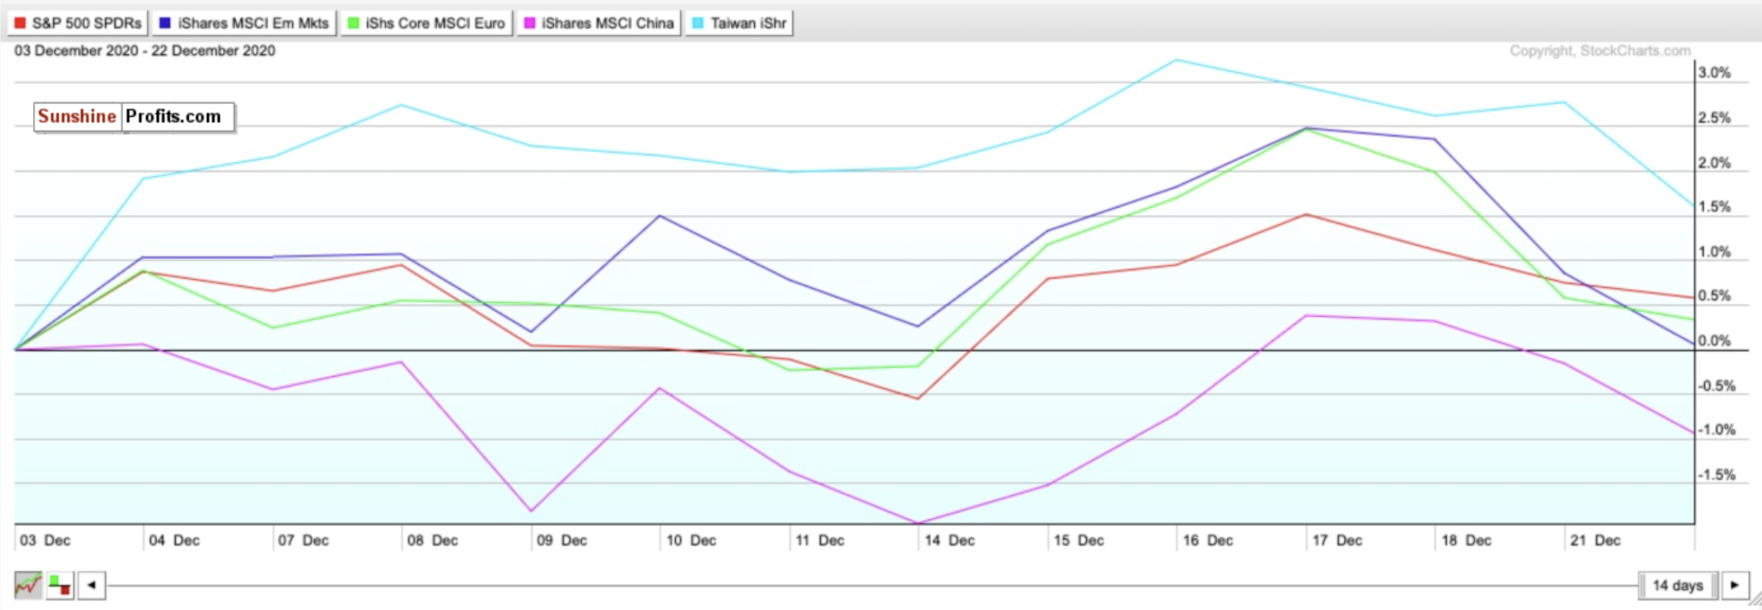The image size is (1762, 610).
Task: Click the 18 Dec axis label
Action: point(1466,540)
